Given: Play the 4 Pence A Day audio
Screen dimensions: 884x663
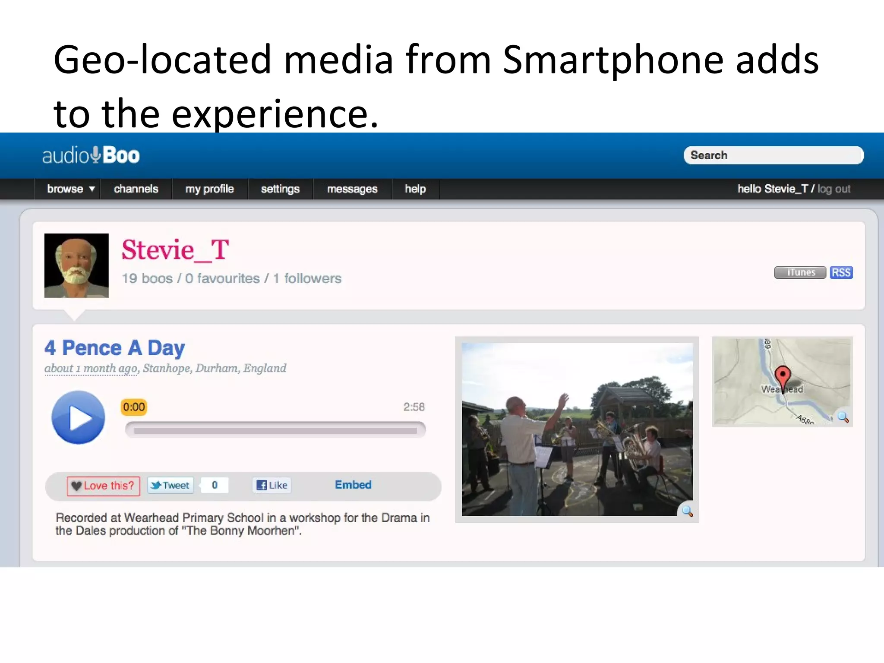Looking at the screenshot, I should (x=78, y=418).
